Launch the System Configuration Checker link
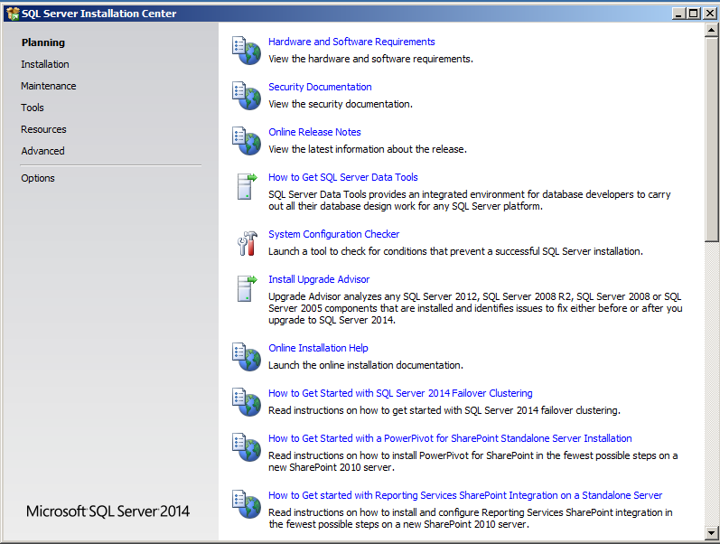 click(334, 234)
